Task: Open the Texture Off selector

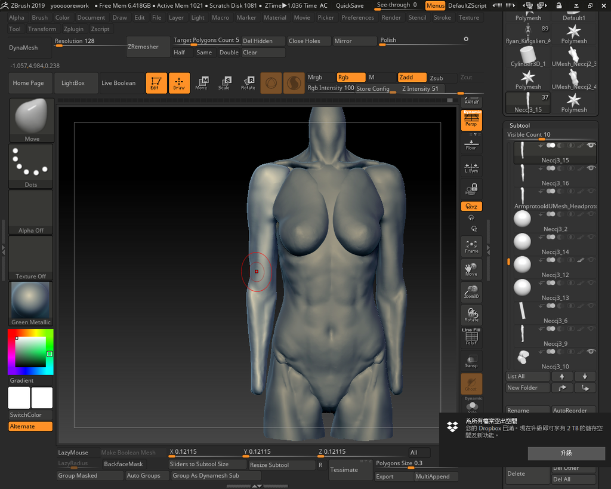Action: [x=31, y=258]
